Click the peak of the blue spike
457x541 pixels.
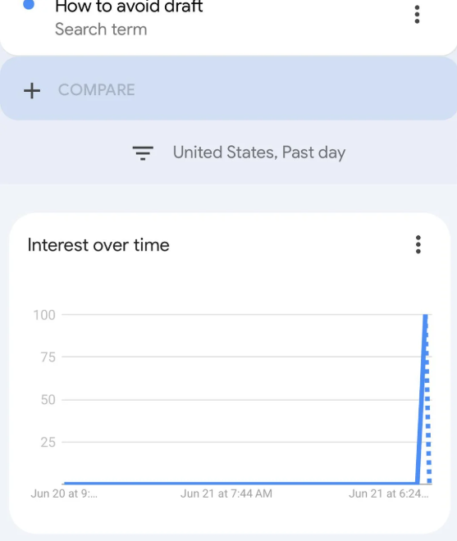click(x=425, y=316)
